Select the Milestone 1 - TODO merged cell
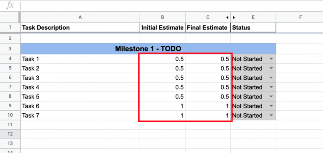The height and width of the screenshot is (153, 323). point(148,49)
